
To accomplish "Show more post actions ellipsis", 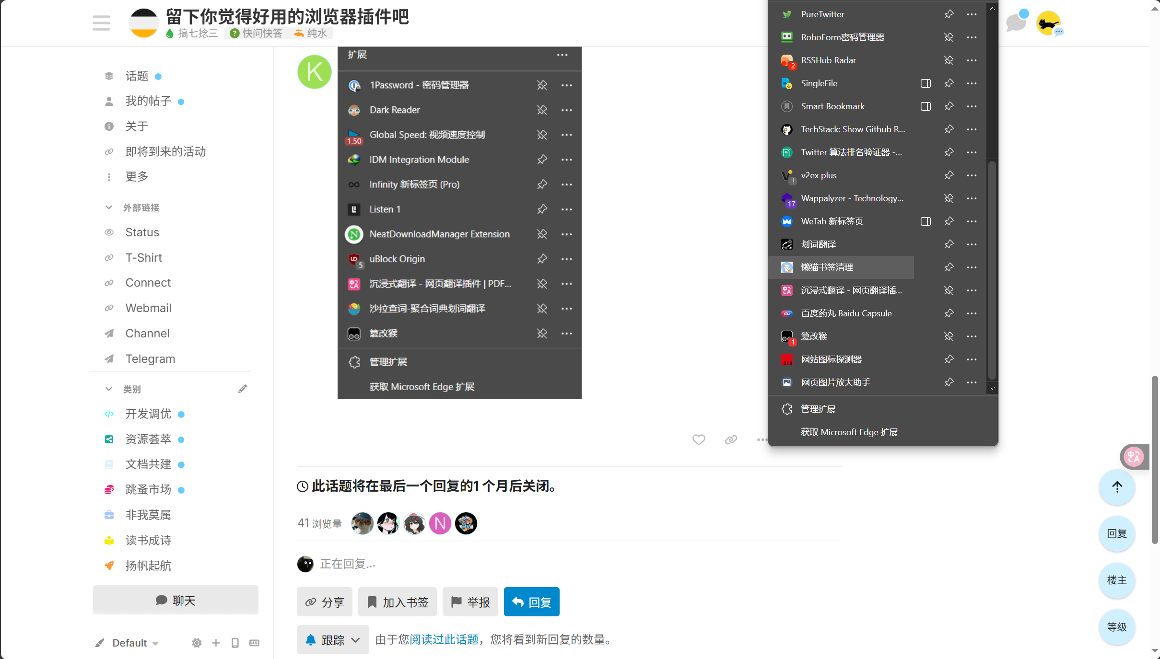I will coord(762,439).
